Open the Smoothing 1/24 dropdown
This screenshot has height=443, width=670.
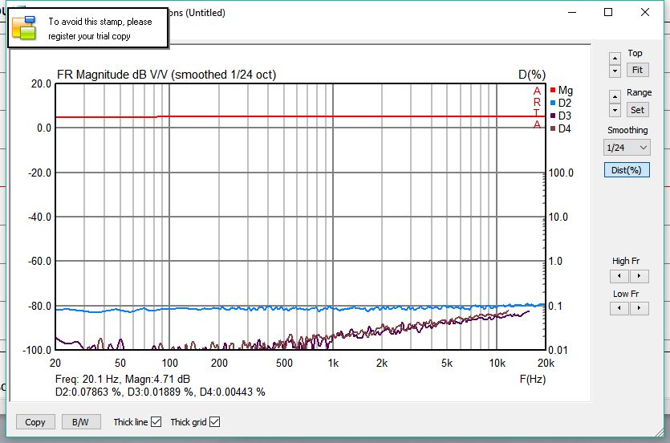(x=627, y=148)
